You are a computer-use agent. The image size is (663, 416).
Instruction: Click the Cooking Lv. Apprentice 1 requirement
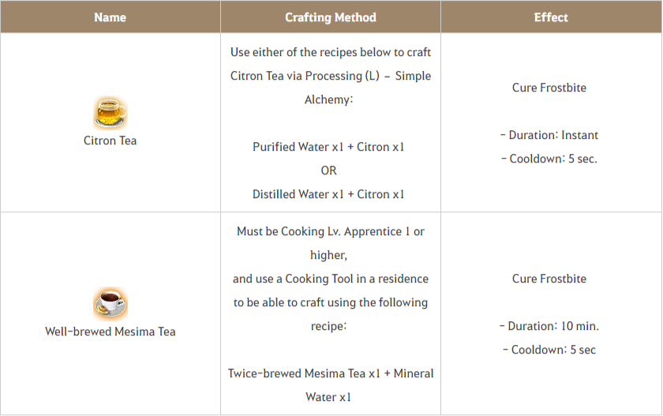pos(346,231)
